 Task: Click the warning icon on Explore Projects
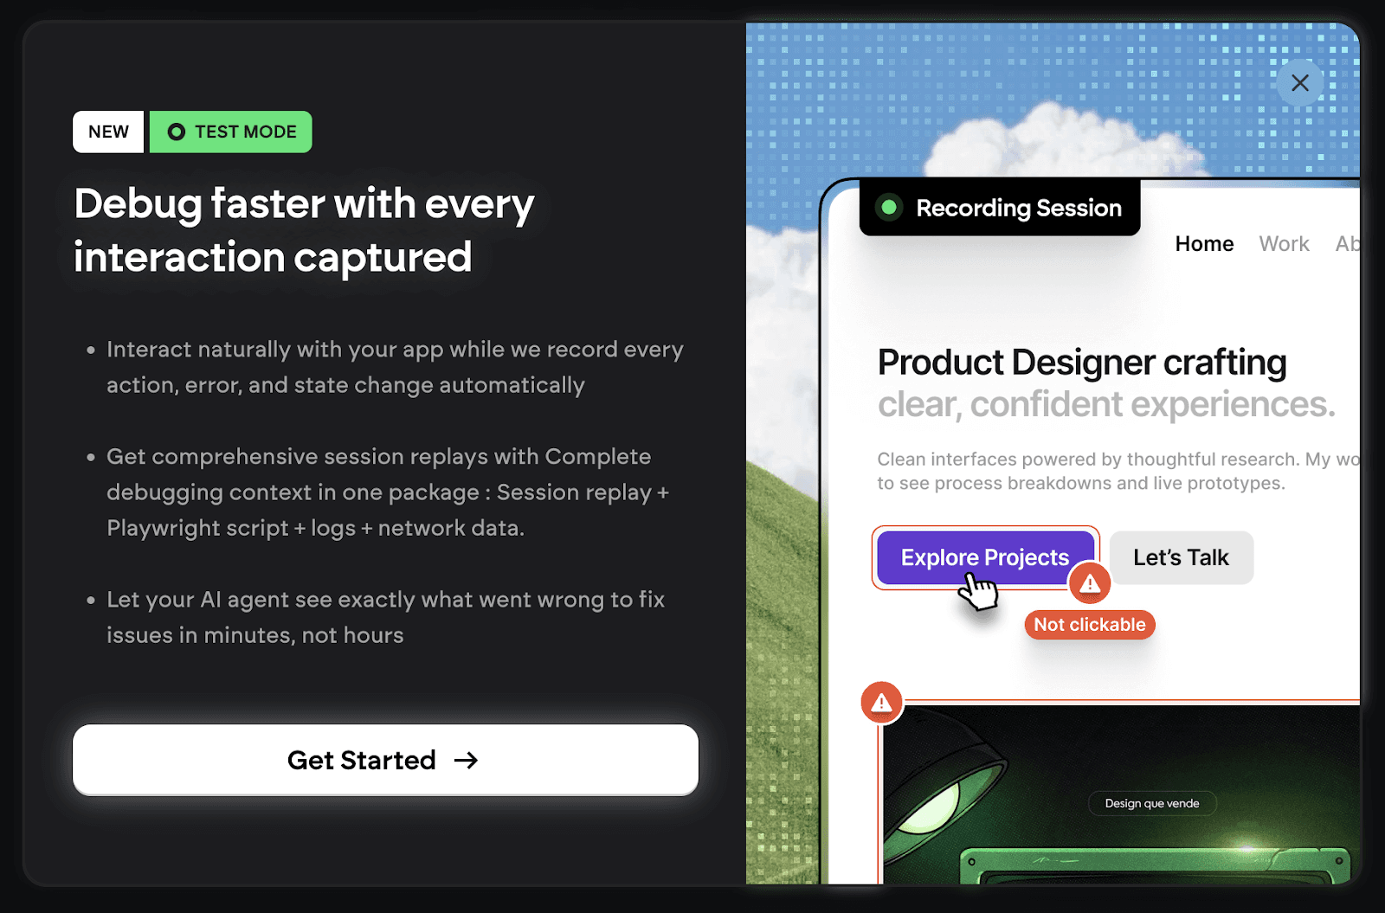[x=1091, y=584]
